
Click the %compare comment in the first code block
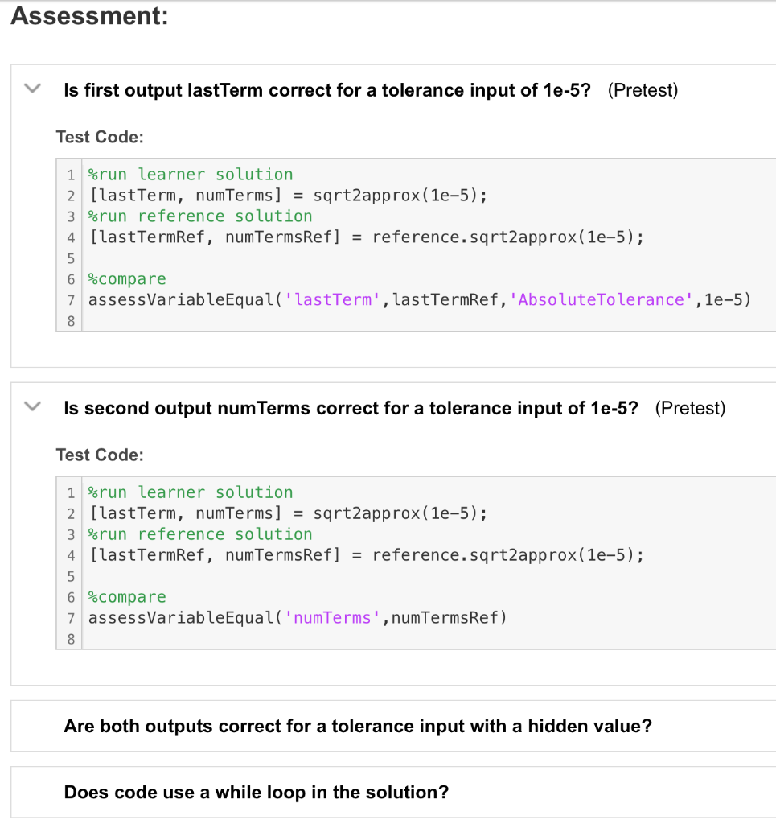(127, 279)
